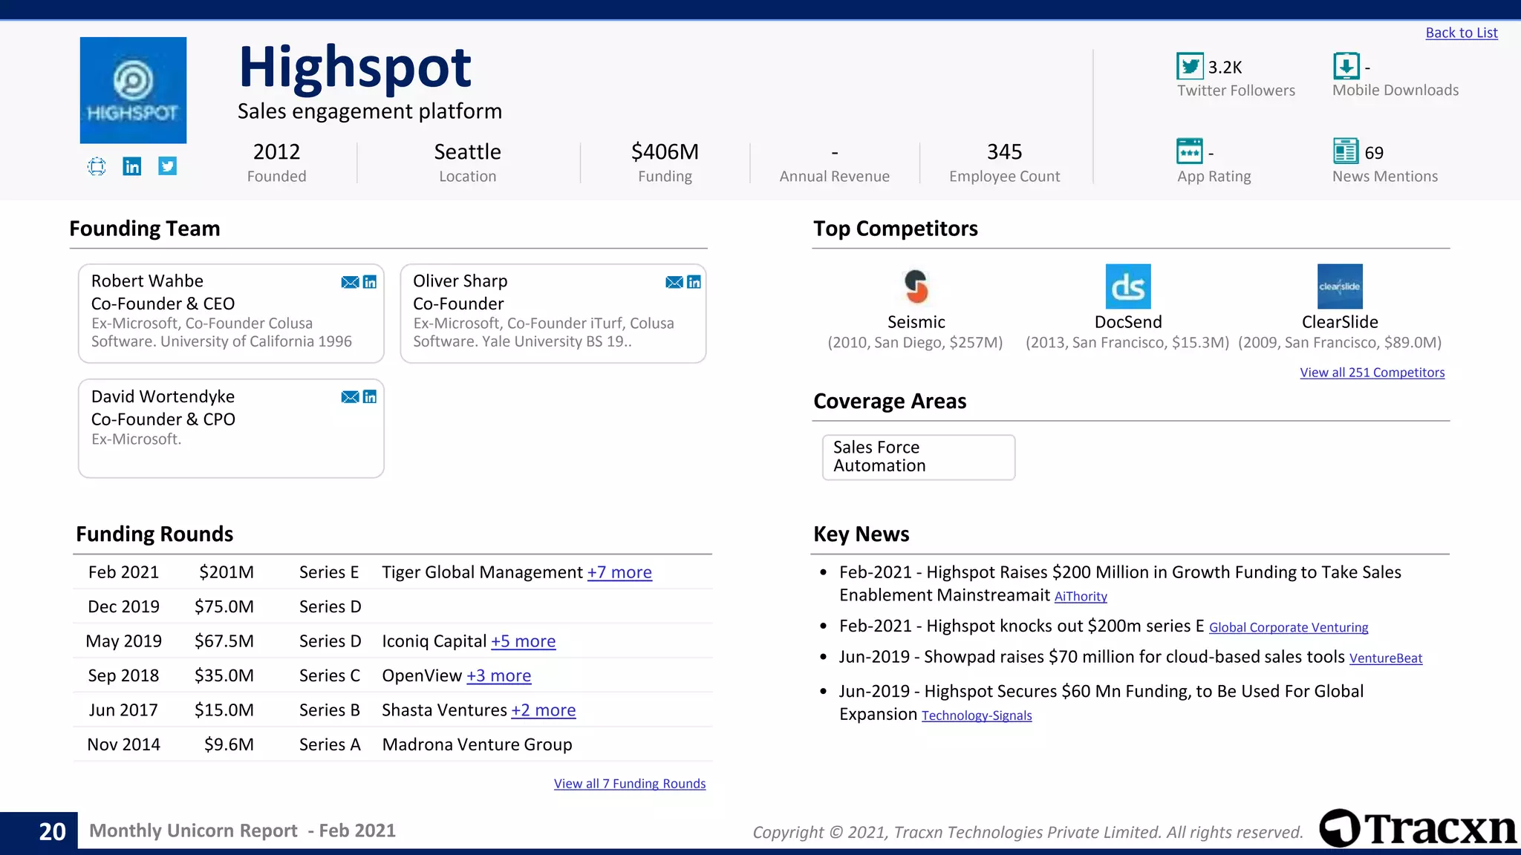Email Oliver Sharp via envelope icon

674,282
